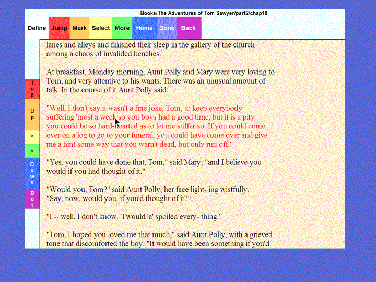Jump to Top using red side button

pos(32,89)
